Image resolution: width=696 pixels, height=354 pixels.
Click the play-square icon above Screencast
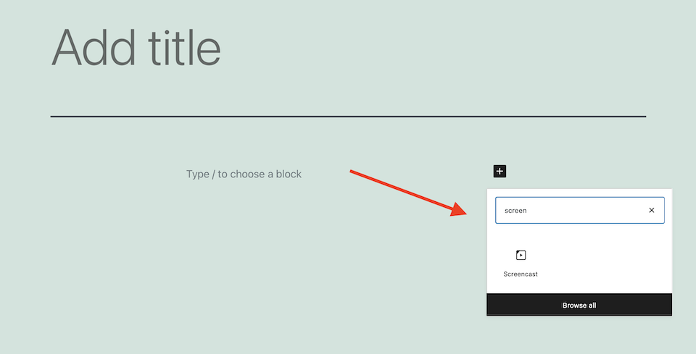pos(521,255)
